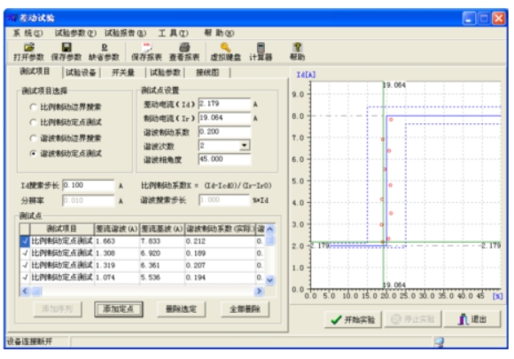The image size is (514, 359).
Task: Open the 帮助(H) menu
Action: pyautogui.click(x=219, y=33)
